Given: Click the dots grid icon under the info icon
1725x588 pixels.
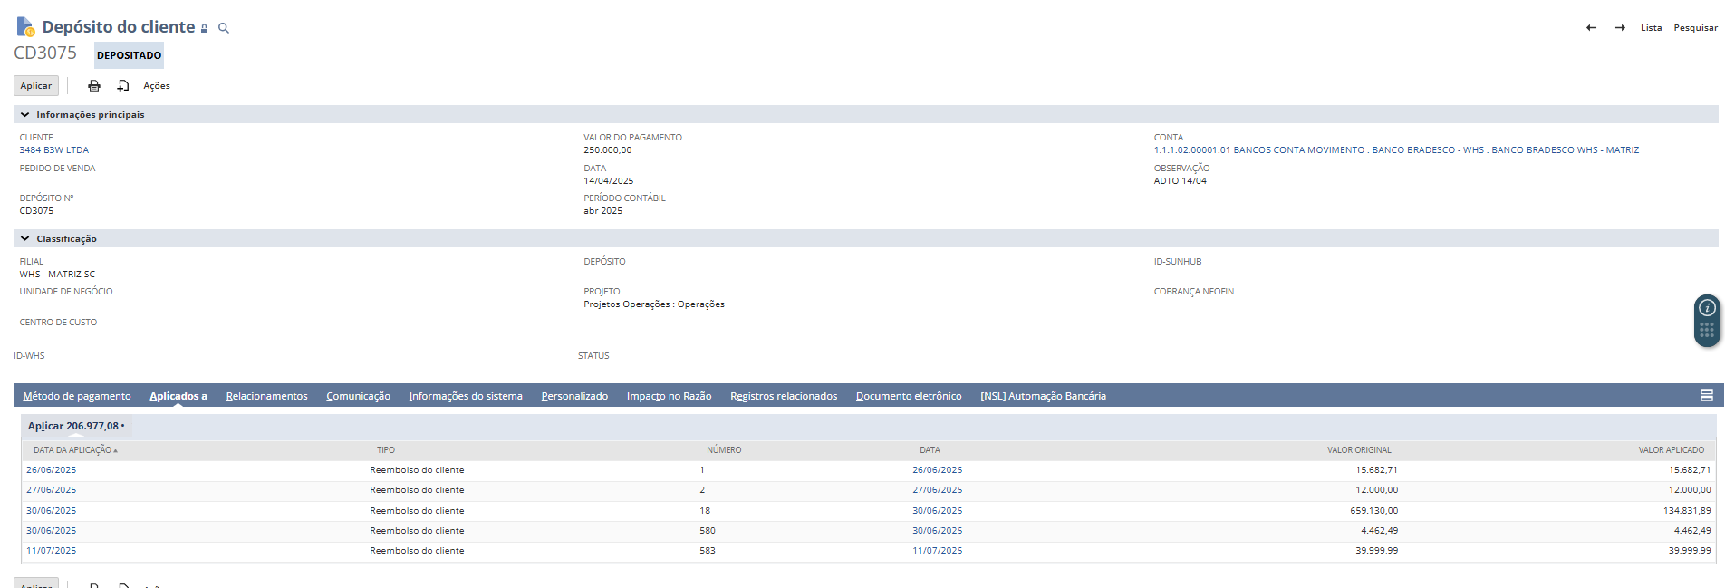Looking at the screenshot, I should coord(1707,331).
